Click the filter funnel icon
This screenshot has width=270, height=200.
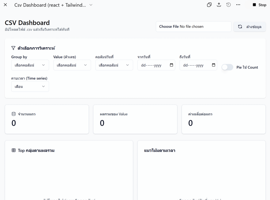13,48
